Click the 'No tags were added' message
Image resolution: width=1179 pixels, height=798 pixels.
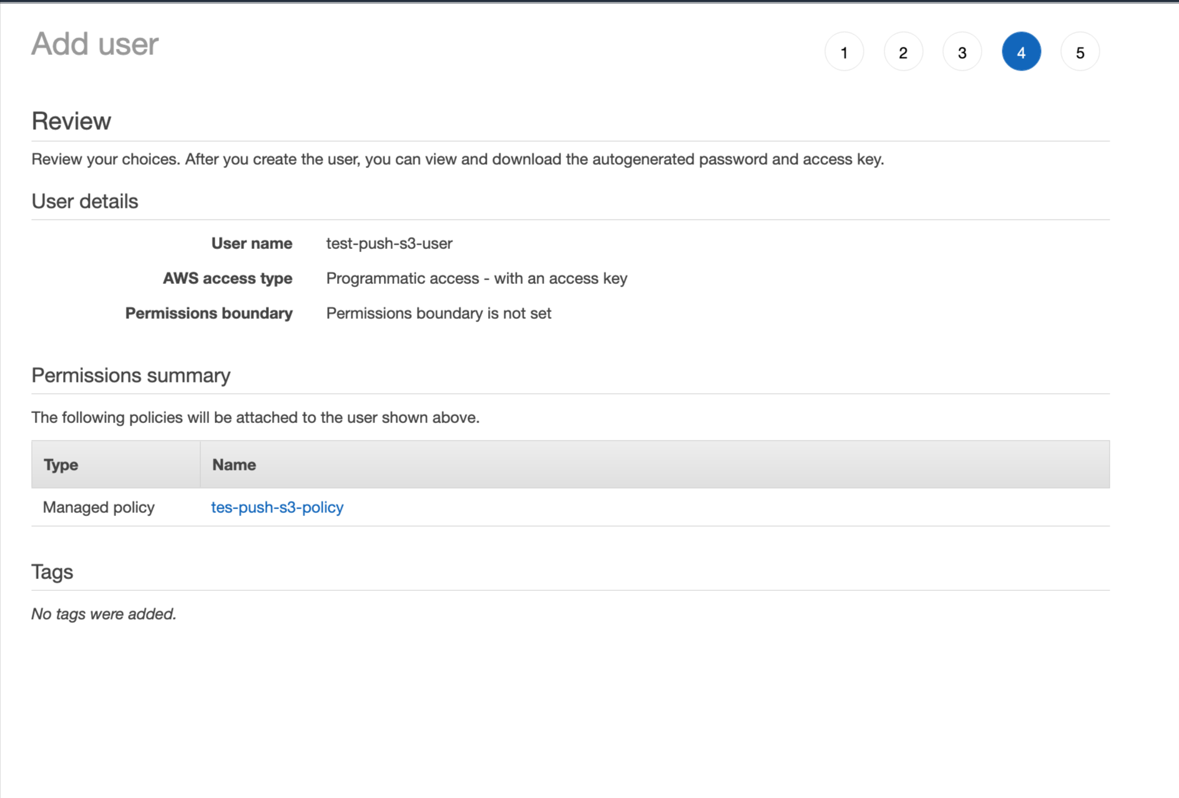(104, 614)
